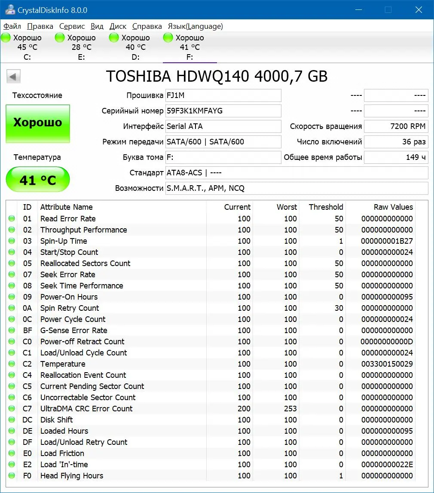Click the green status dot for drive C:
Viewport: 434px width, 493px height.
click(6, 38)
